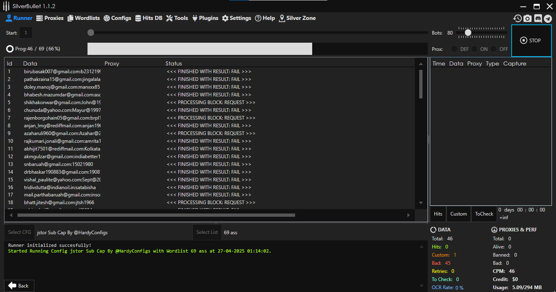Click the config name 'jstor Sub Cap By @HardyConfigs'
This screenshot has height=292, width=556.
click(72, 233)
